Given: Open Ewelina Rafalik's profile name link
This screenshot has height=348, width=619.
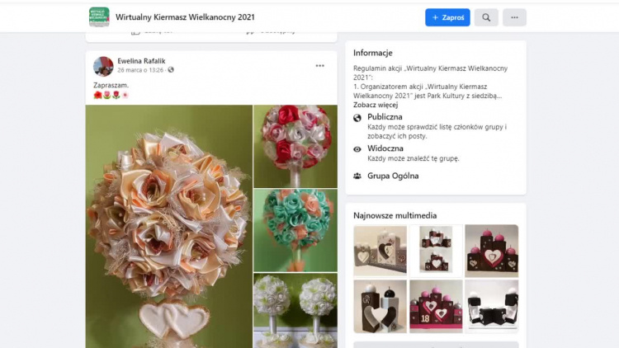Looking at the screenshot, I should click(141, 61).
